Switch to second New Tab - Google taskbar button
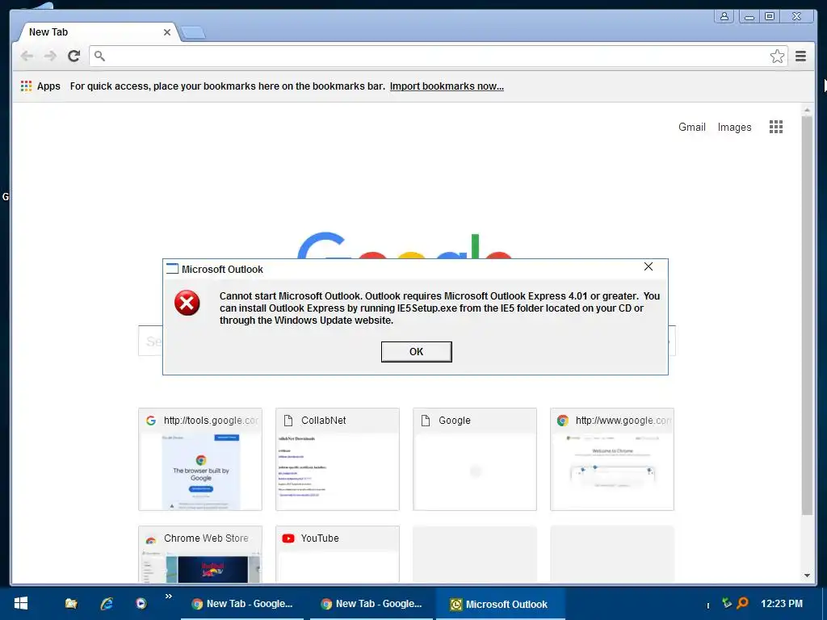 tap(372, 604)
